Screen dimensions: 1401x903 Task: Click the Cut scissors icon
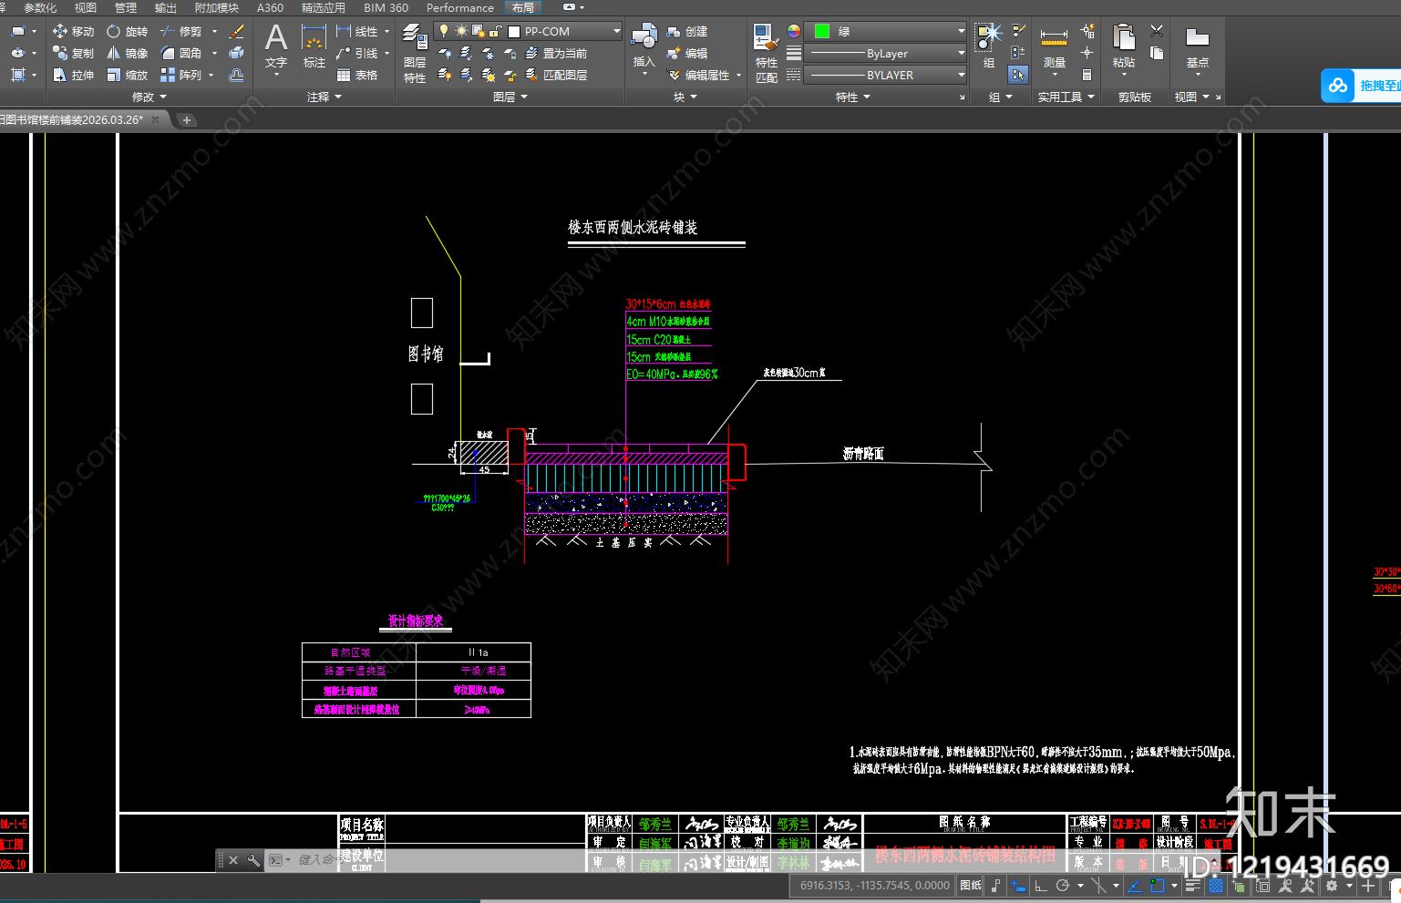click(x=1157, y=30)
